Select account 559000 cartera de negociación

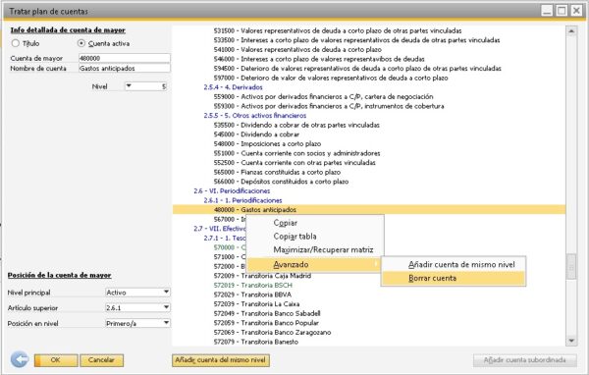click(323, 96)
